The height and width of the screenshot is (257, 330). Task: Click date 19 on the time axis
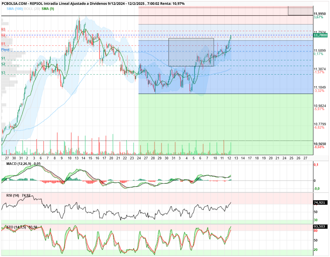[x=264, y=158]
